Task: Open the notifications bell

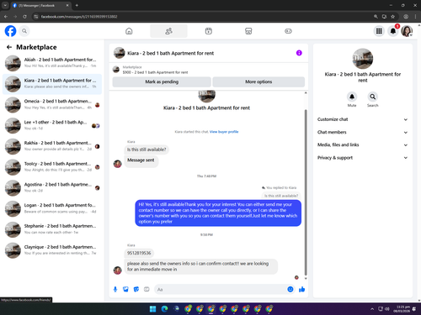Action: pyautogui.click(x=393, y=31)
